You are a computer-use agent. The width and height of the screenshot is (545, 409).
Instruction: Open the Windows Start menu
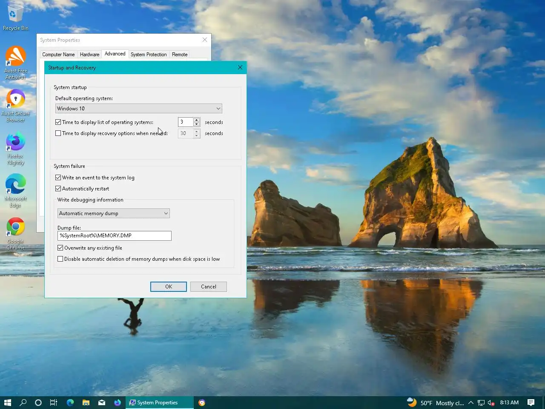coord(7,403)
